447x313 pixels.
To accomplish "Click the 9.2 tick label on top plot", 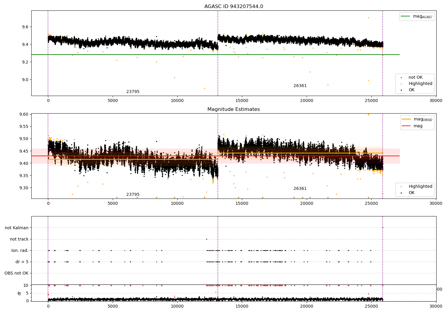I will (x=25, y=62).
